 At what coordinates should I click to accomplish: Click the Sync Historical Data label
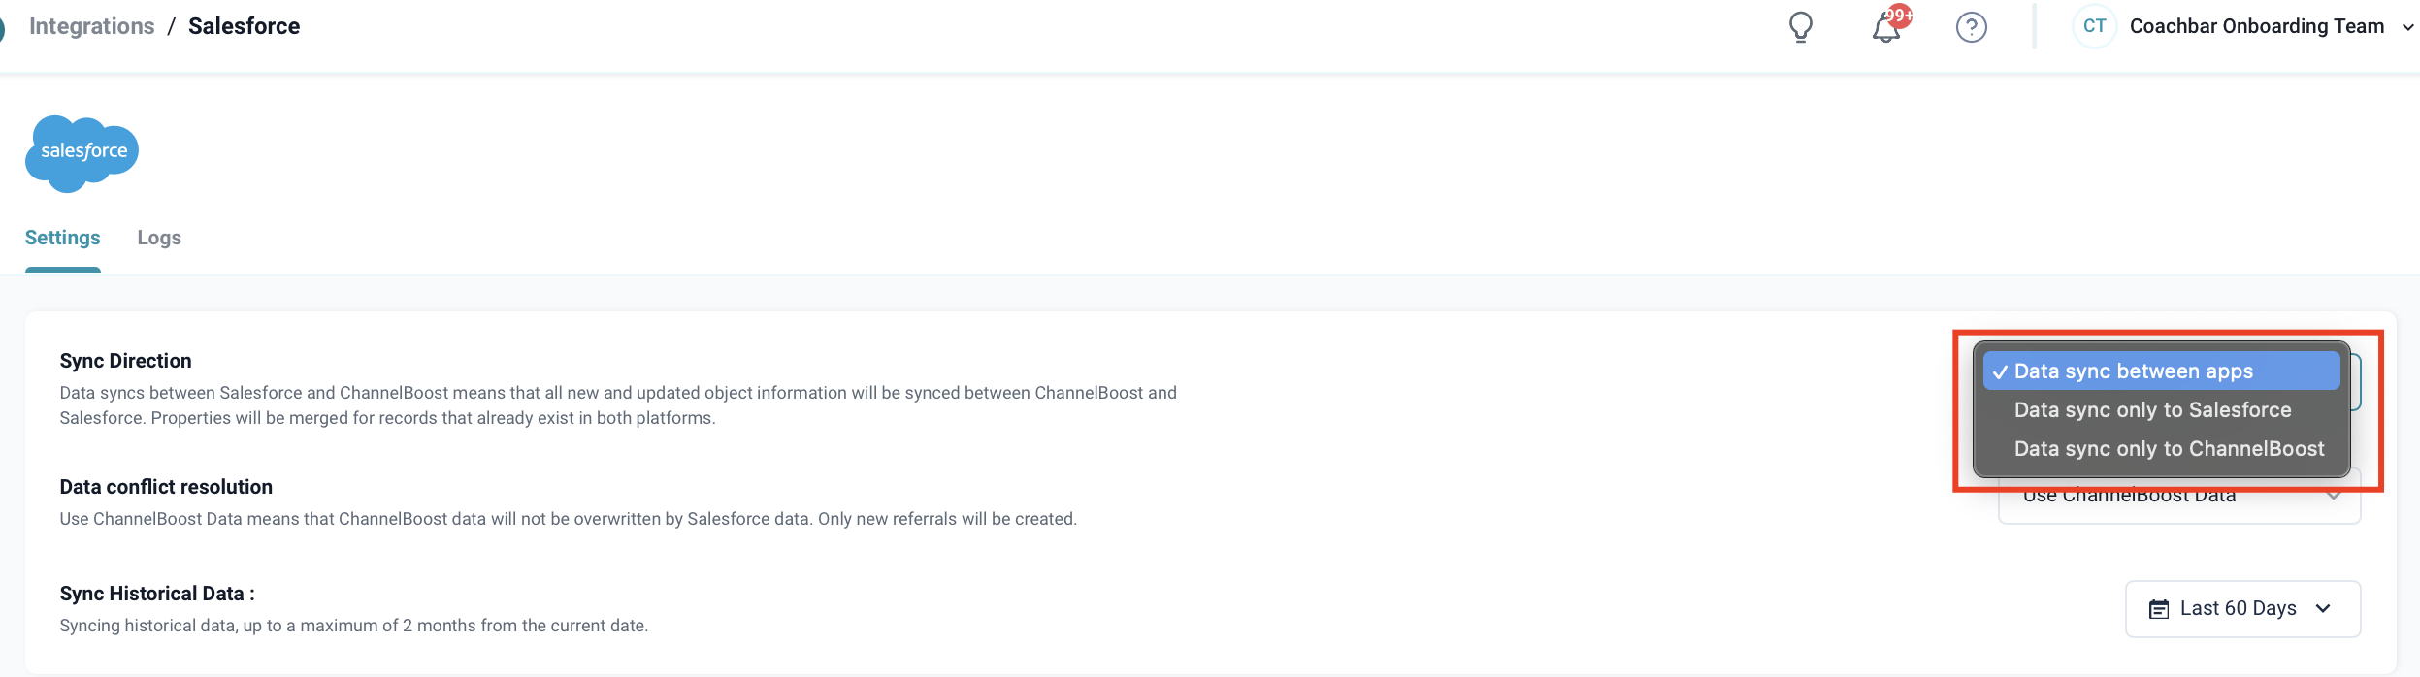coord(156,594)
